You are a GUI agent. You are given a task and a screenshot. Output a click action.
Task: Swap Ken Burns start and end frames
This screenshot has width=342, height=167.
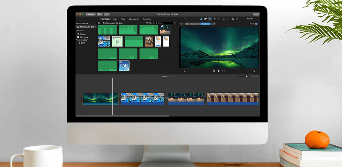(213, 24)
